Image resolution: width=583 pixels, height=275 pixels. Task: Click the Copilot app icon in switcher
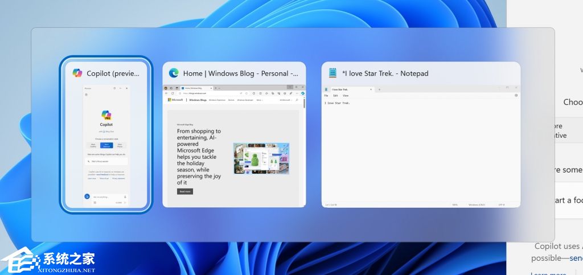(x=77, y=73)
